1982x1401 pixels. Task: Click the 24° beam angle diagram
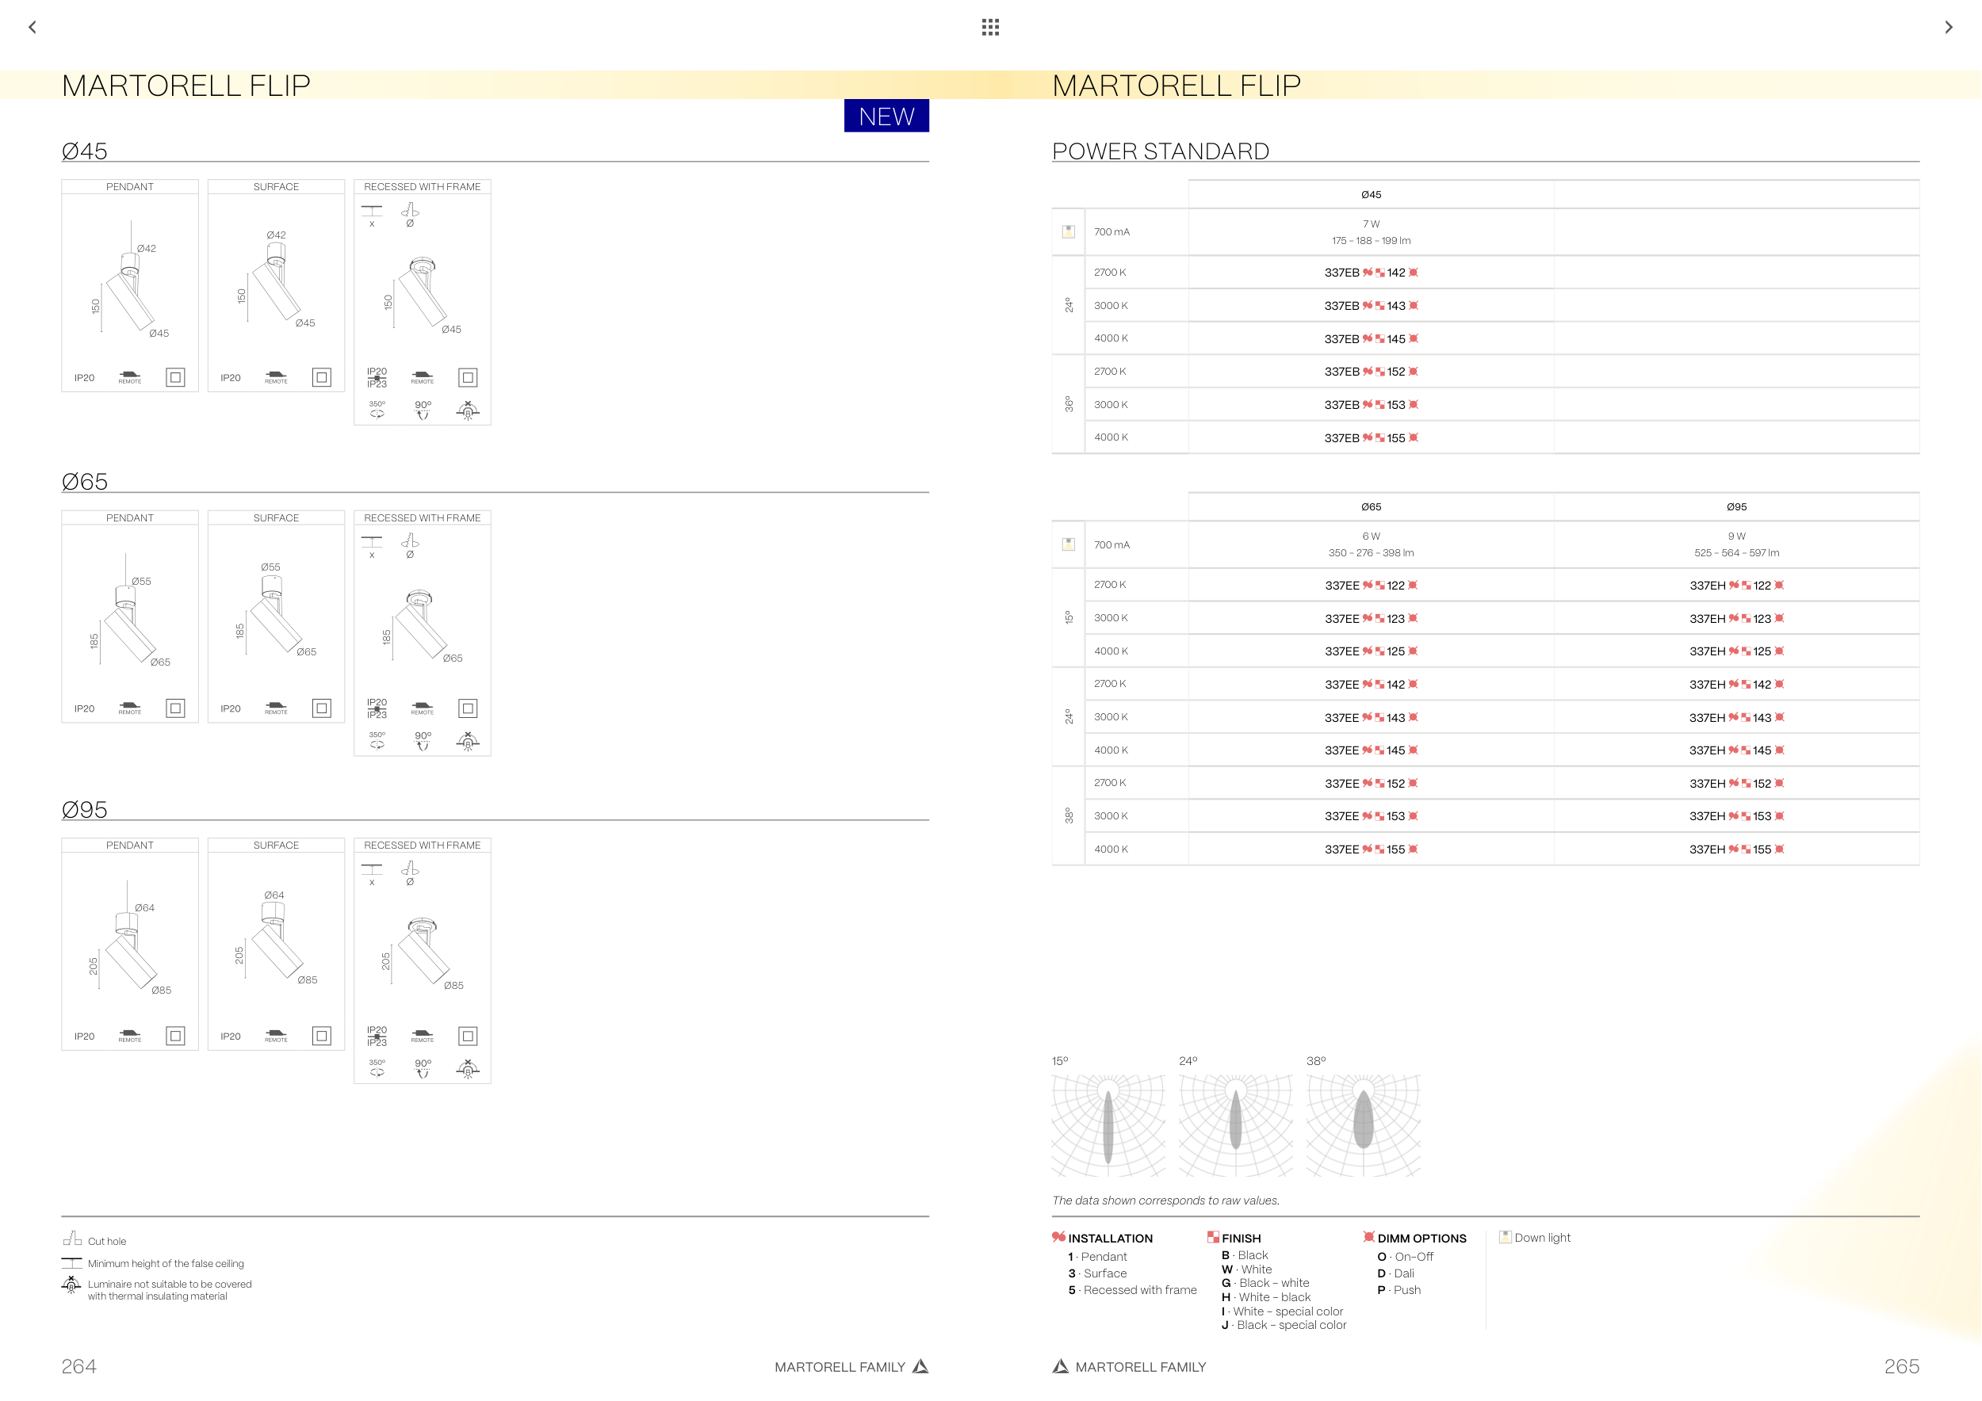coord(1235,1125)
